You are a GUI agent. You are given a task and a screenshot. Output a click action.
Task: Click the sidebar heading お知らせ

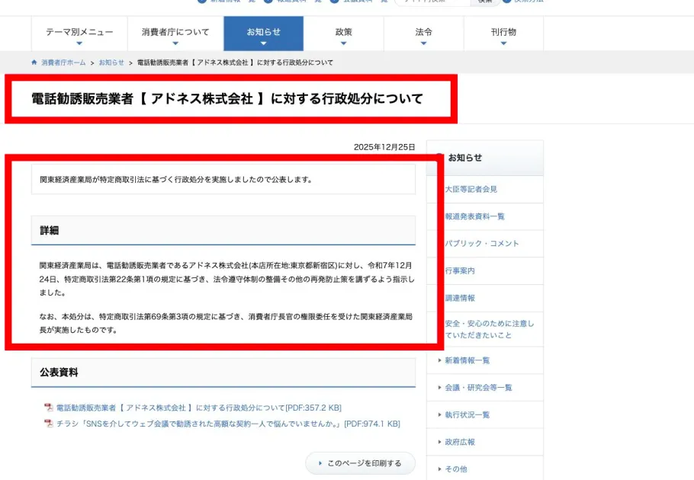point(464,158)
